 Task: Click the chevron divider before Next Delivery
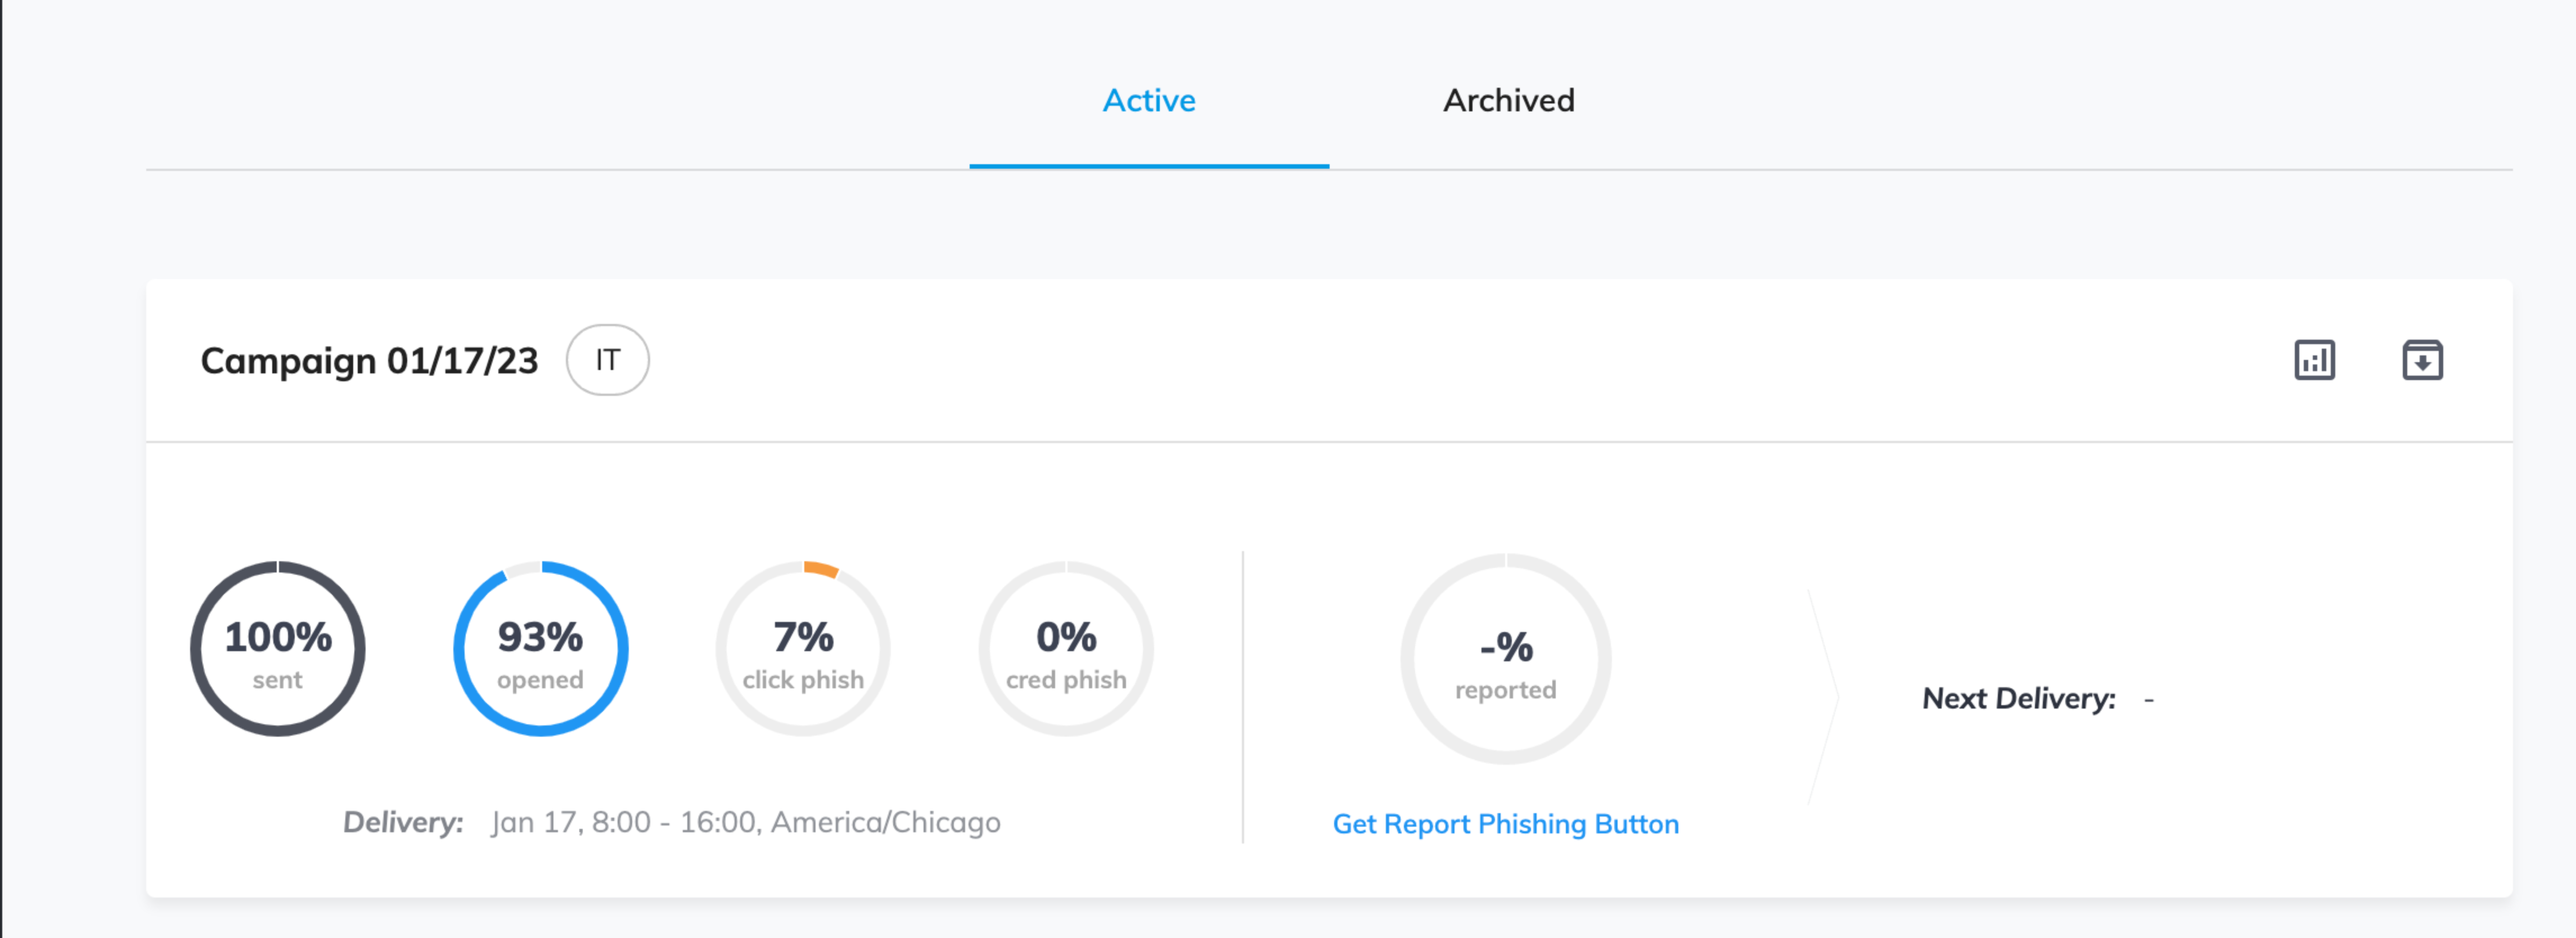pos(1826,698)
